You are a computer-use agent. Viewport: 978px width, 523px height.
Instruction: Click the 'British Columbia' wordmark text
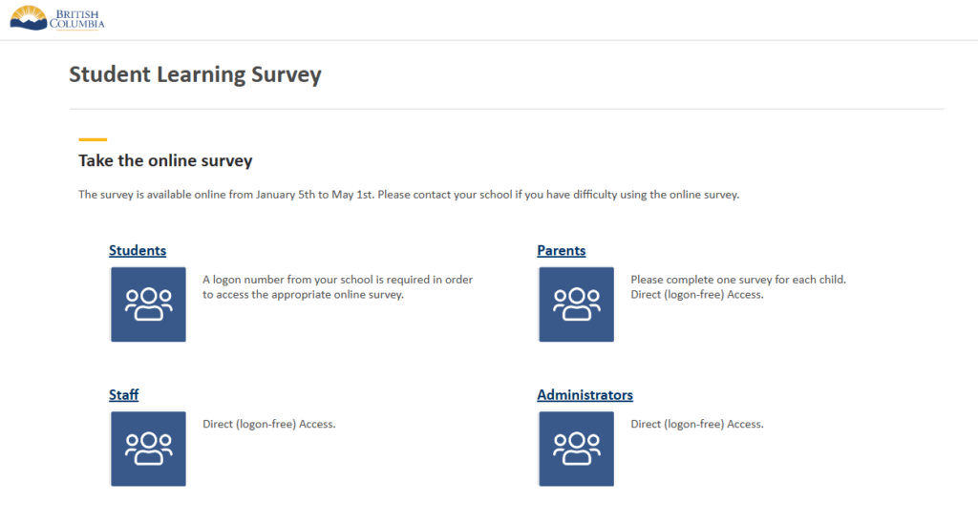[80, 19]
